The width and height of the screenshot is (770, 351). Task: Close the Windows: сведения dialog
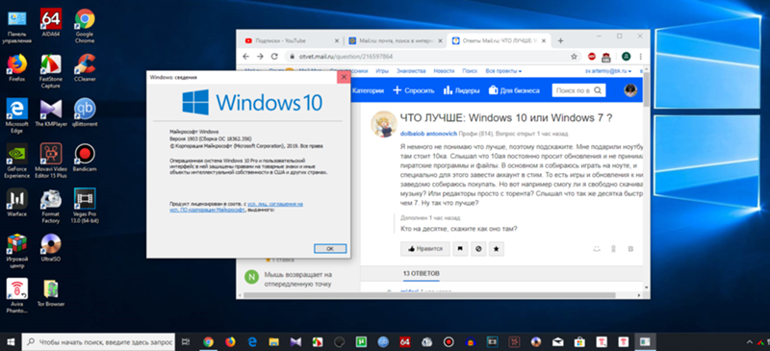click(x=344, y=77)
